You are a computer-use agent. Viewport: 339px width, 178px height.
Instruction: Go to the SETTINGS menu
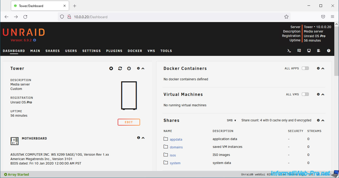click(91, 51)
